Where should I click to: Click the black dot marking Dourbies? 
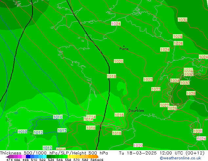136,108
